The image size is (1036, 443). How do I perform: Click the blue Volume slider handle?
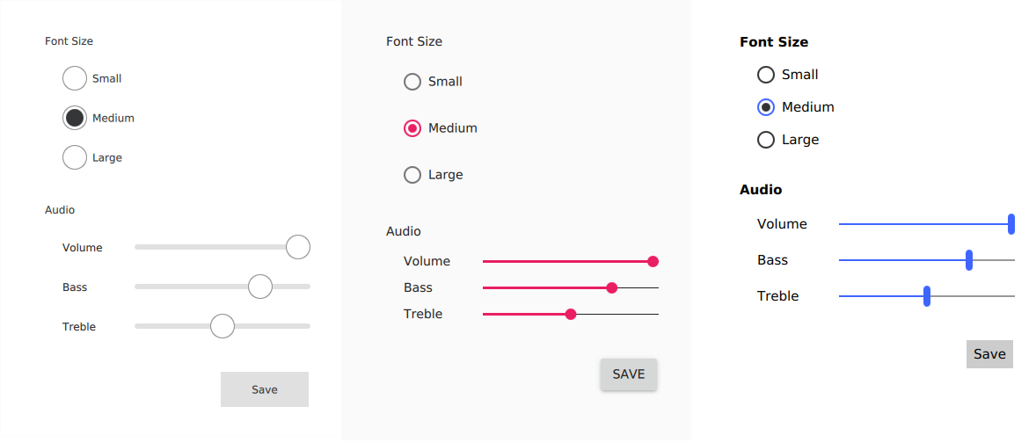(x=1011, y=224)
